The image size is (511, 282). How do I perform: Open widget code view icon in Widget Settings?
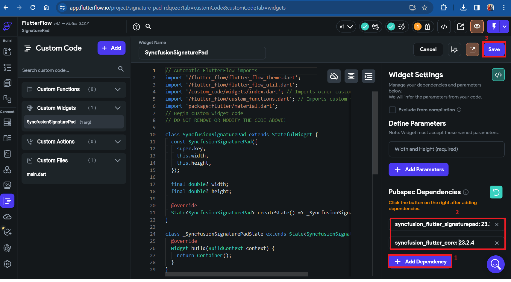(x=498, y=75)
